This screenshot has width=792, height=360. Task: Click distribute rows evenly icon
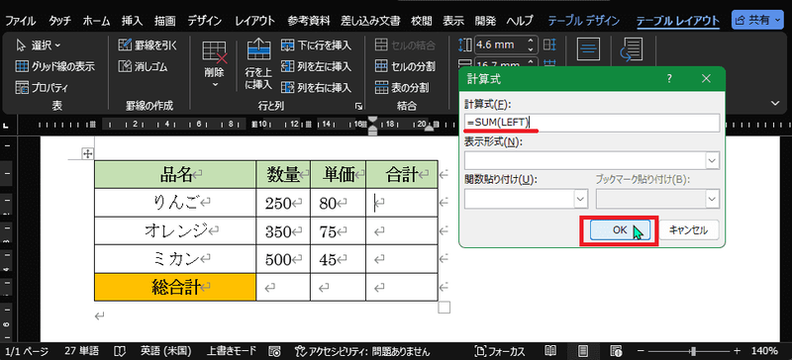549,45
